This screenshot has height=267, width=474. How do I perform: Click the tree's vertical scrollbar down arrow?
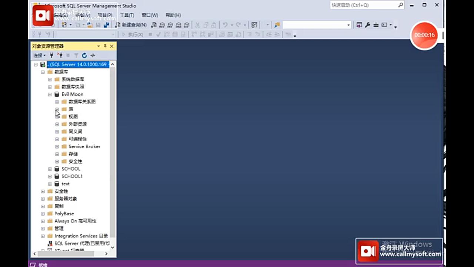[x=113, y=247]
